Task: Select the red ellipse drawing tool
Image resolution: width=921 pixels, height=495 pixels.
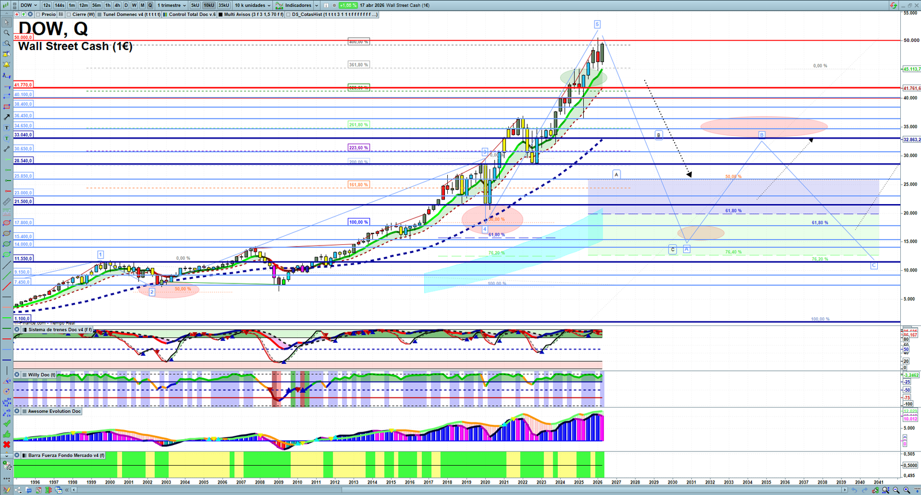Action: click(6, 222)
